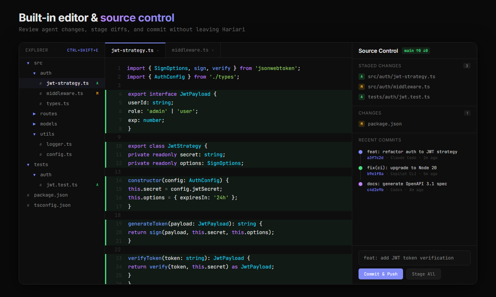The height and width of the screenshot is (297, 496).
Task: Close the middleware.ts editor tab
Action: point(212,50)
